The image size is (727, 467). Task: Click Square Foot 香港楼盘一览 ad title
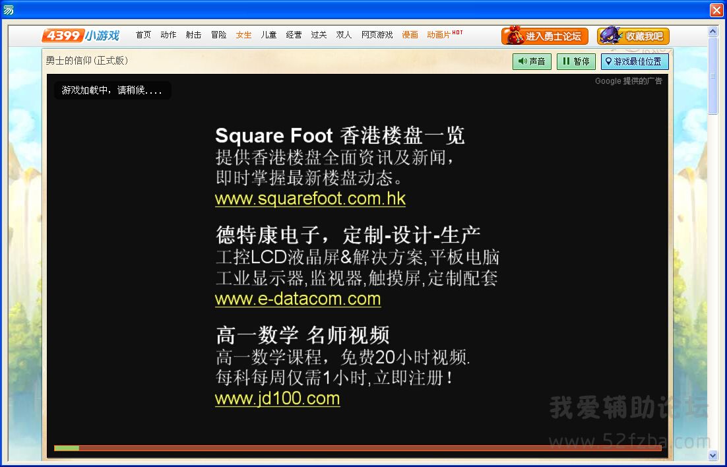[339, 135]
